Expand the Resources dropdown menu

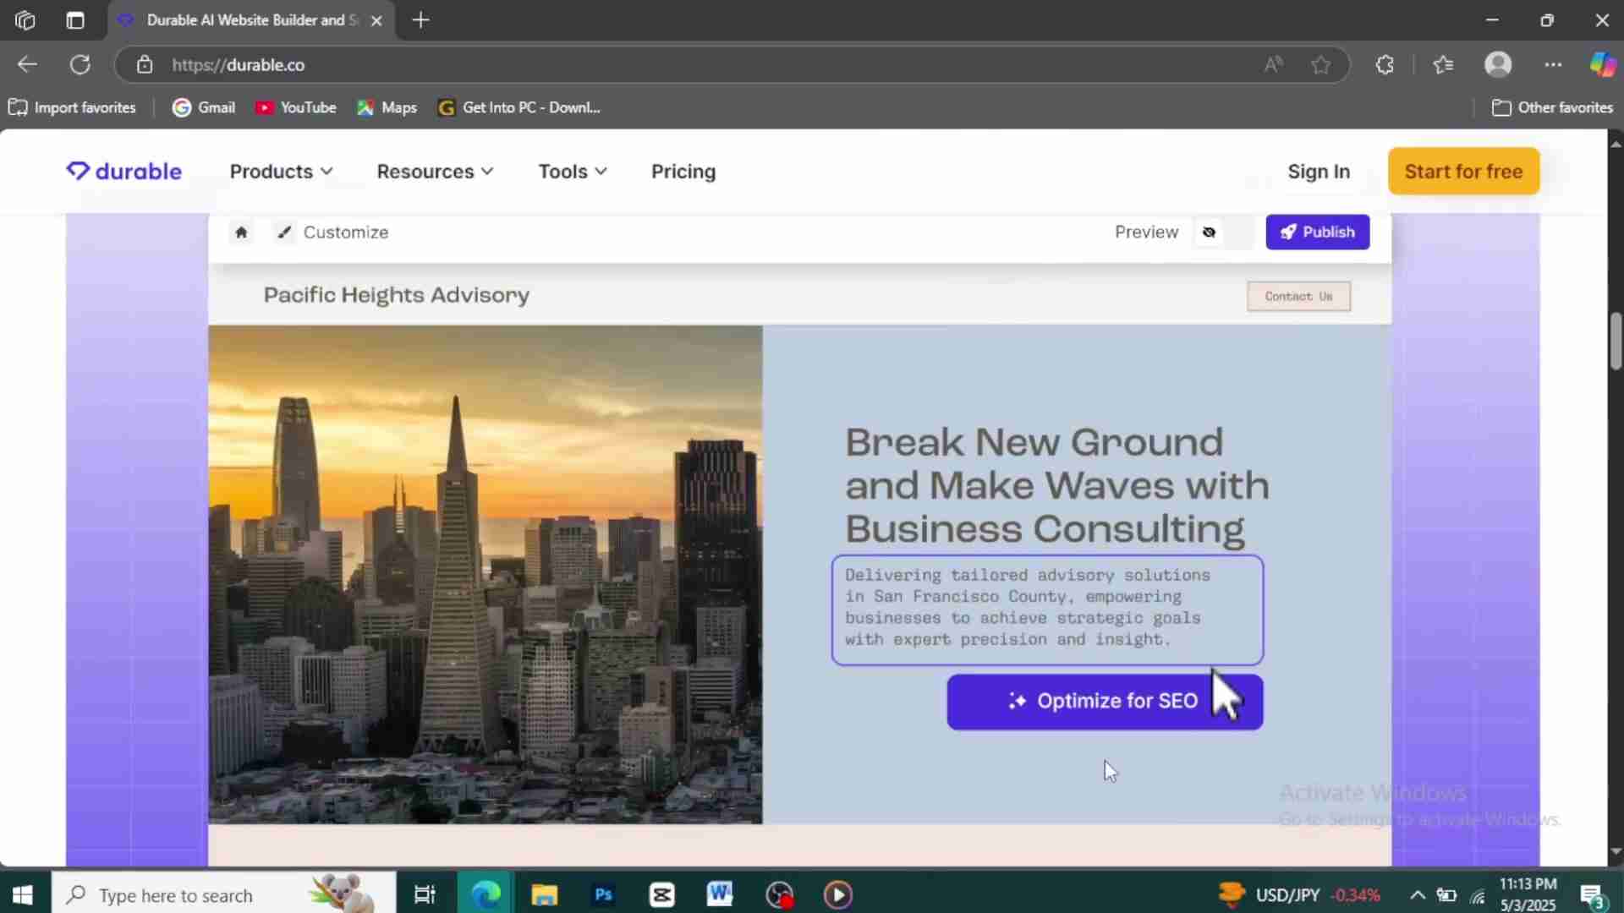(x=435, y=172)
